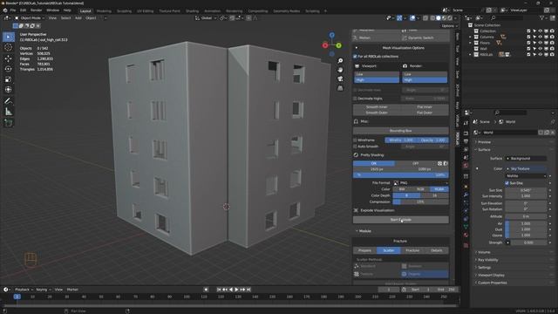Click the pan view hand icon
The width and height of the screenshot is (558, 314).
340,70
